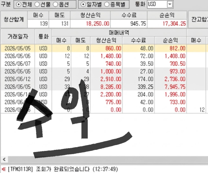Select the 전체 radio option

18,4
